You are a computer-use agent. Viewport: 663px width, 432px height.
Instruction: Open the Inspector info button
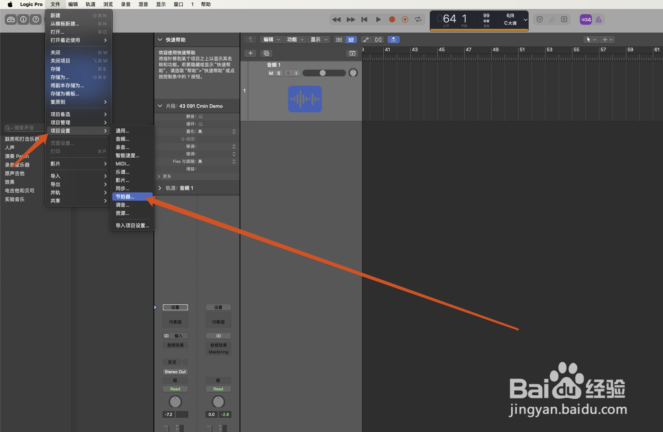tap(24, 19)
